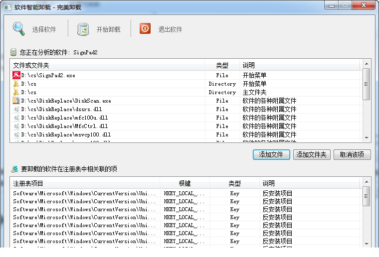Select the first 反安装项目 registry row
379x257 pixels.
[185, 193]
